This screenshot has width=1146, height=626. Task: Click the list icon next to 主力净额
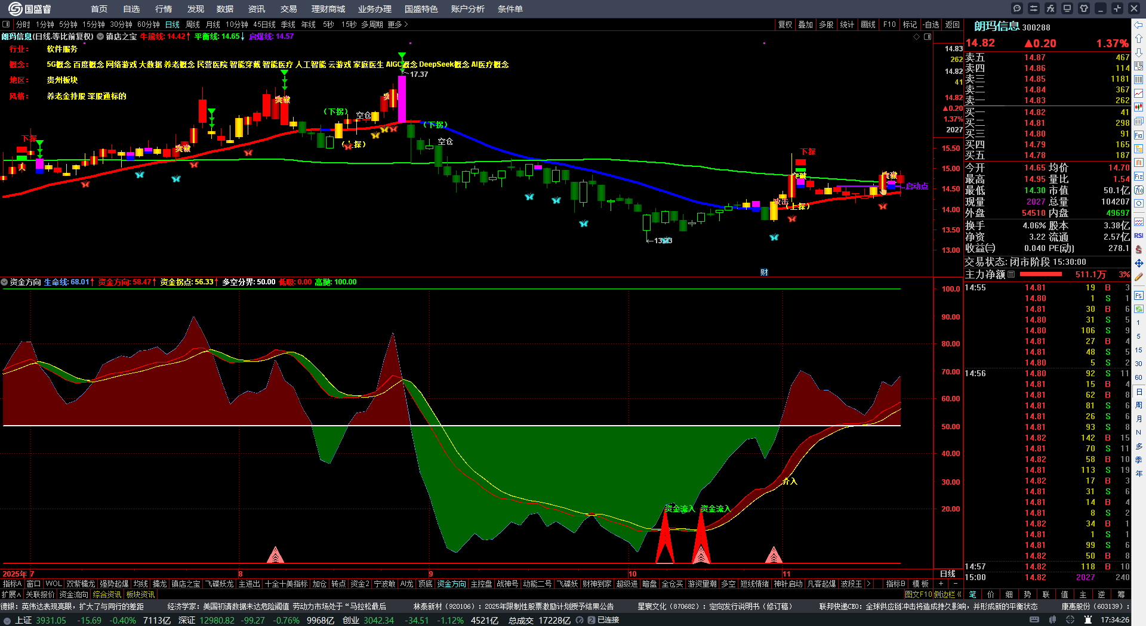[1011, 274]
